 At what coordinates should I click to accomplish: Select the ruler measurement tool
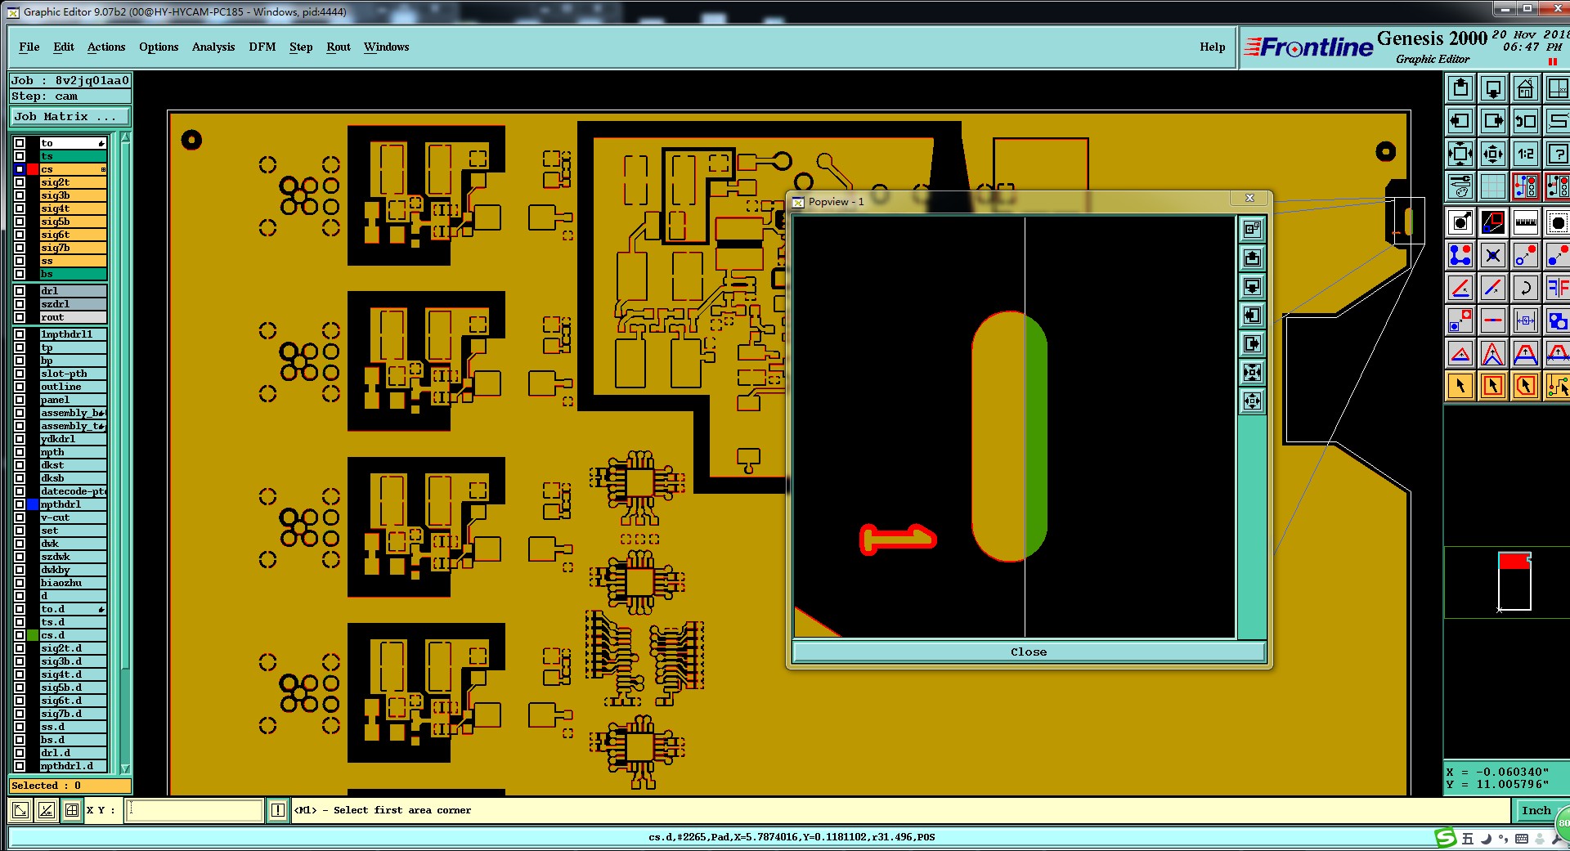(x=1525, y=222)
